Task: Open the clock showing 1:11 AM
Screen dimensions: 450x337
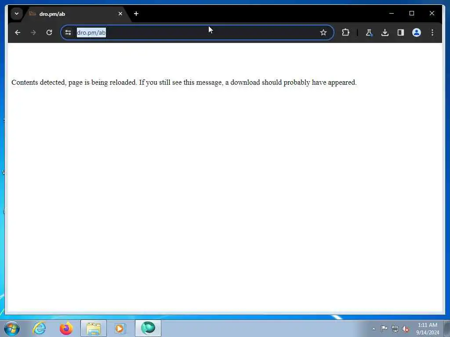Action: tap(427, 329)
